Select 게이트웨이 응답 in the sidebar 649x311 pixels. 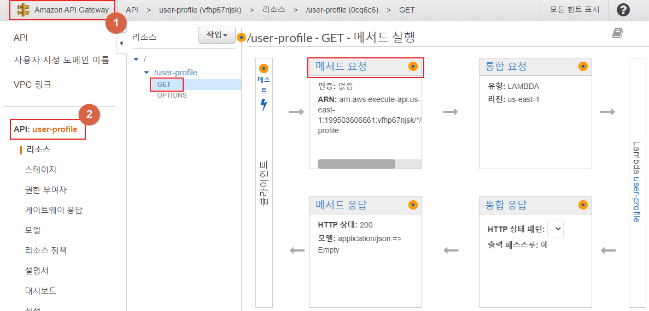pos(54,210)
